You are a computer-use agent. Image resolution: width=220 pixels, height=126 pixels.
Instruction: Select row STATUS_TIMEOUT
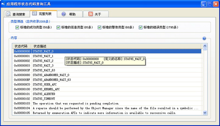tap(107, 99)
